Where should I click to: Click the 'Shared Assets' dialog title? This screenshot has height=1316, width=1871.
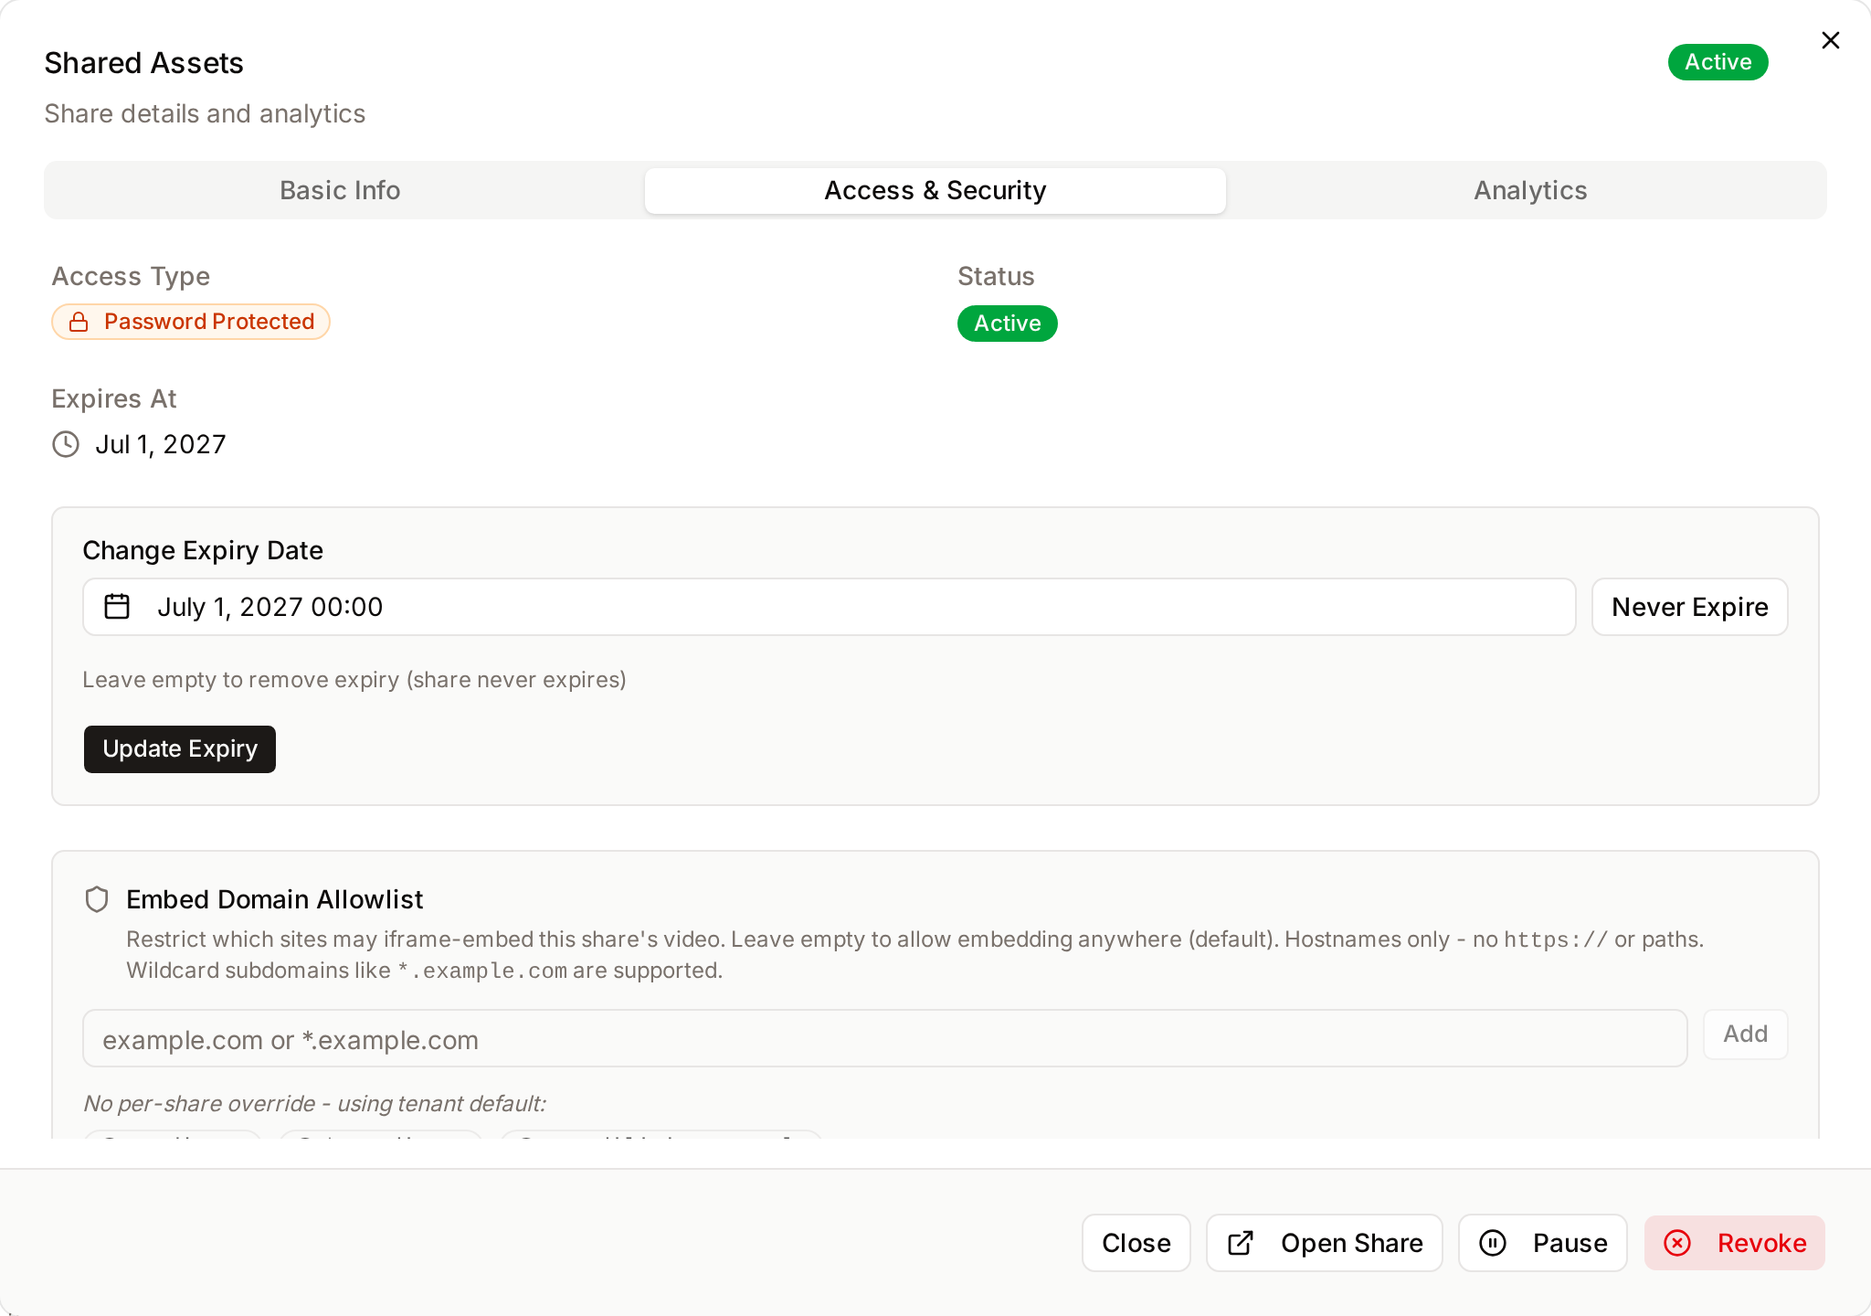143,63
